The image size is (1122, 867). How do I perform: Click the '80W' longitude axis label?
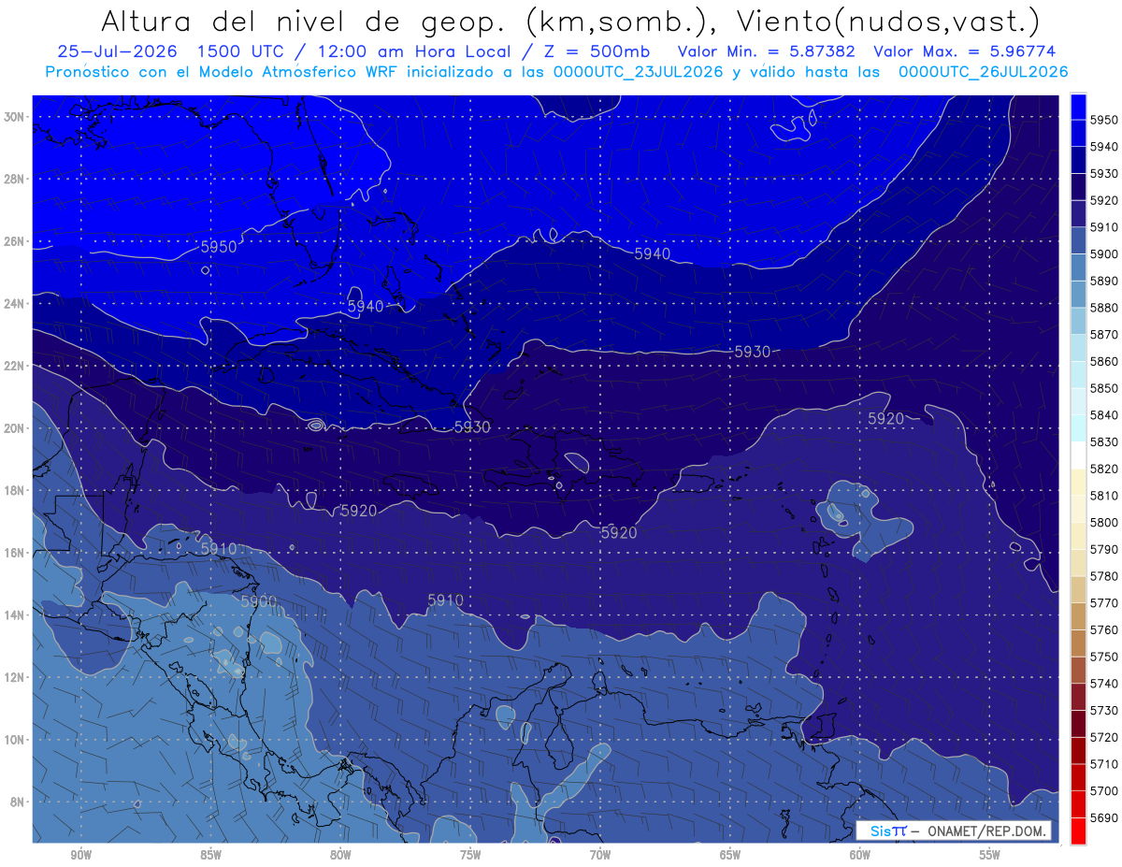click(340, 855)
